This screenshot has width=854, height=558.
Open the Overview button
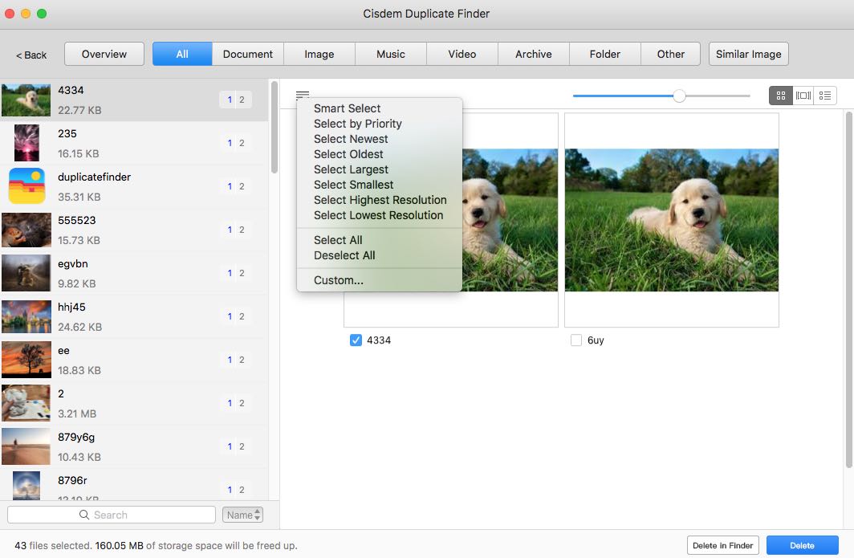click(104, 54)
